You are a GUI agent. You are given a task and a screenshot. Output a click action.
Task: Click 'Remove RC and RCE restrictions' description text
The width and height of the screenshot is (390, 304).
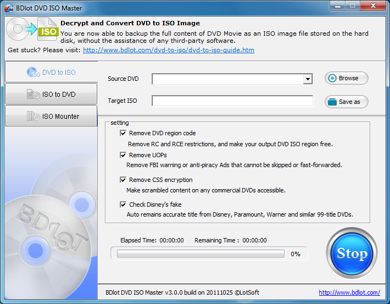pos(230,144)
